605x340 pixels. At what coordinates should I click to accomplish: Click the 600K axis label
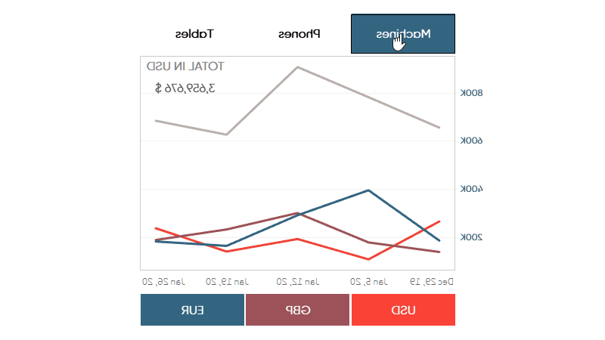click(470, 141)
